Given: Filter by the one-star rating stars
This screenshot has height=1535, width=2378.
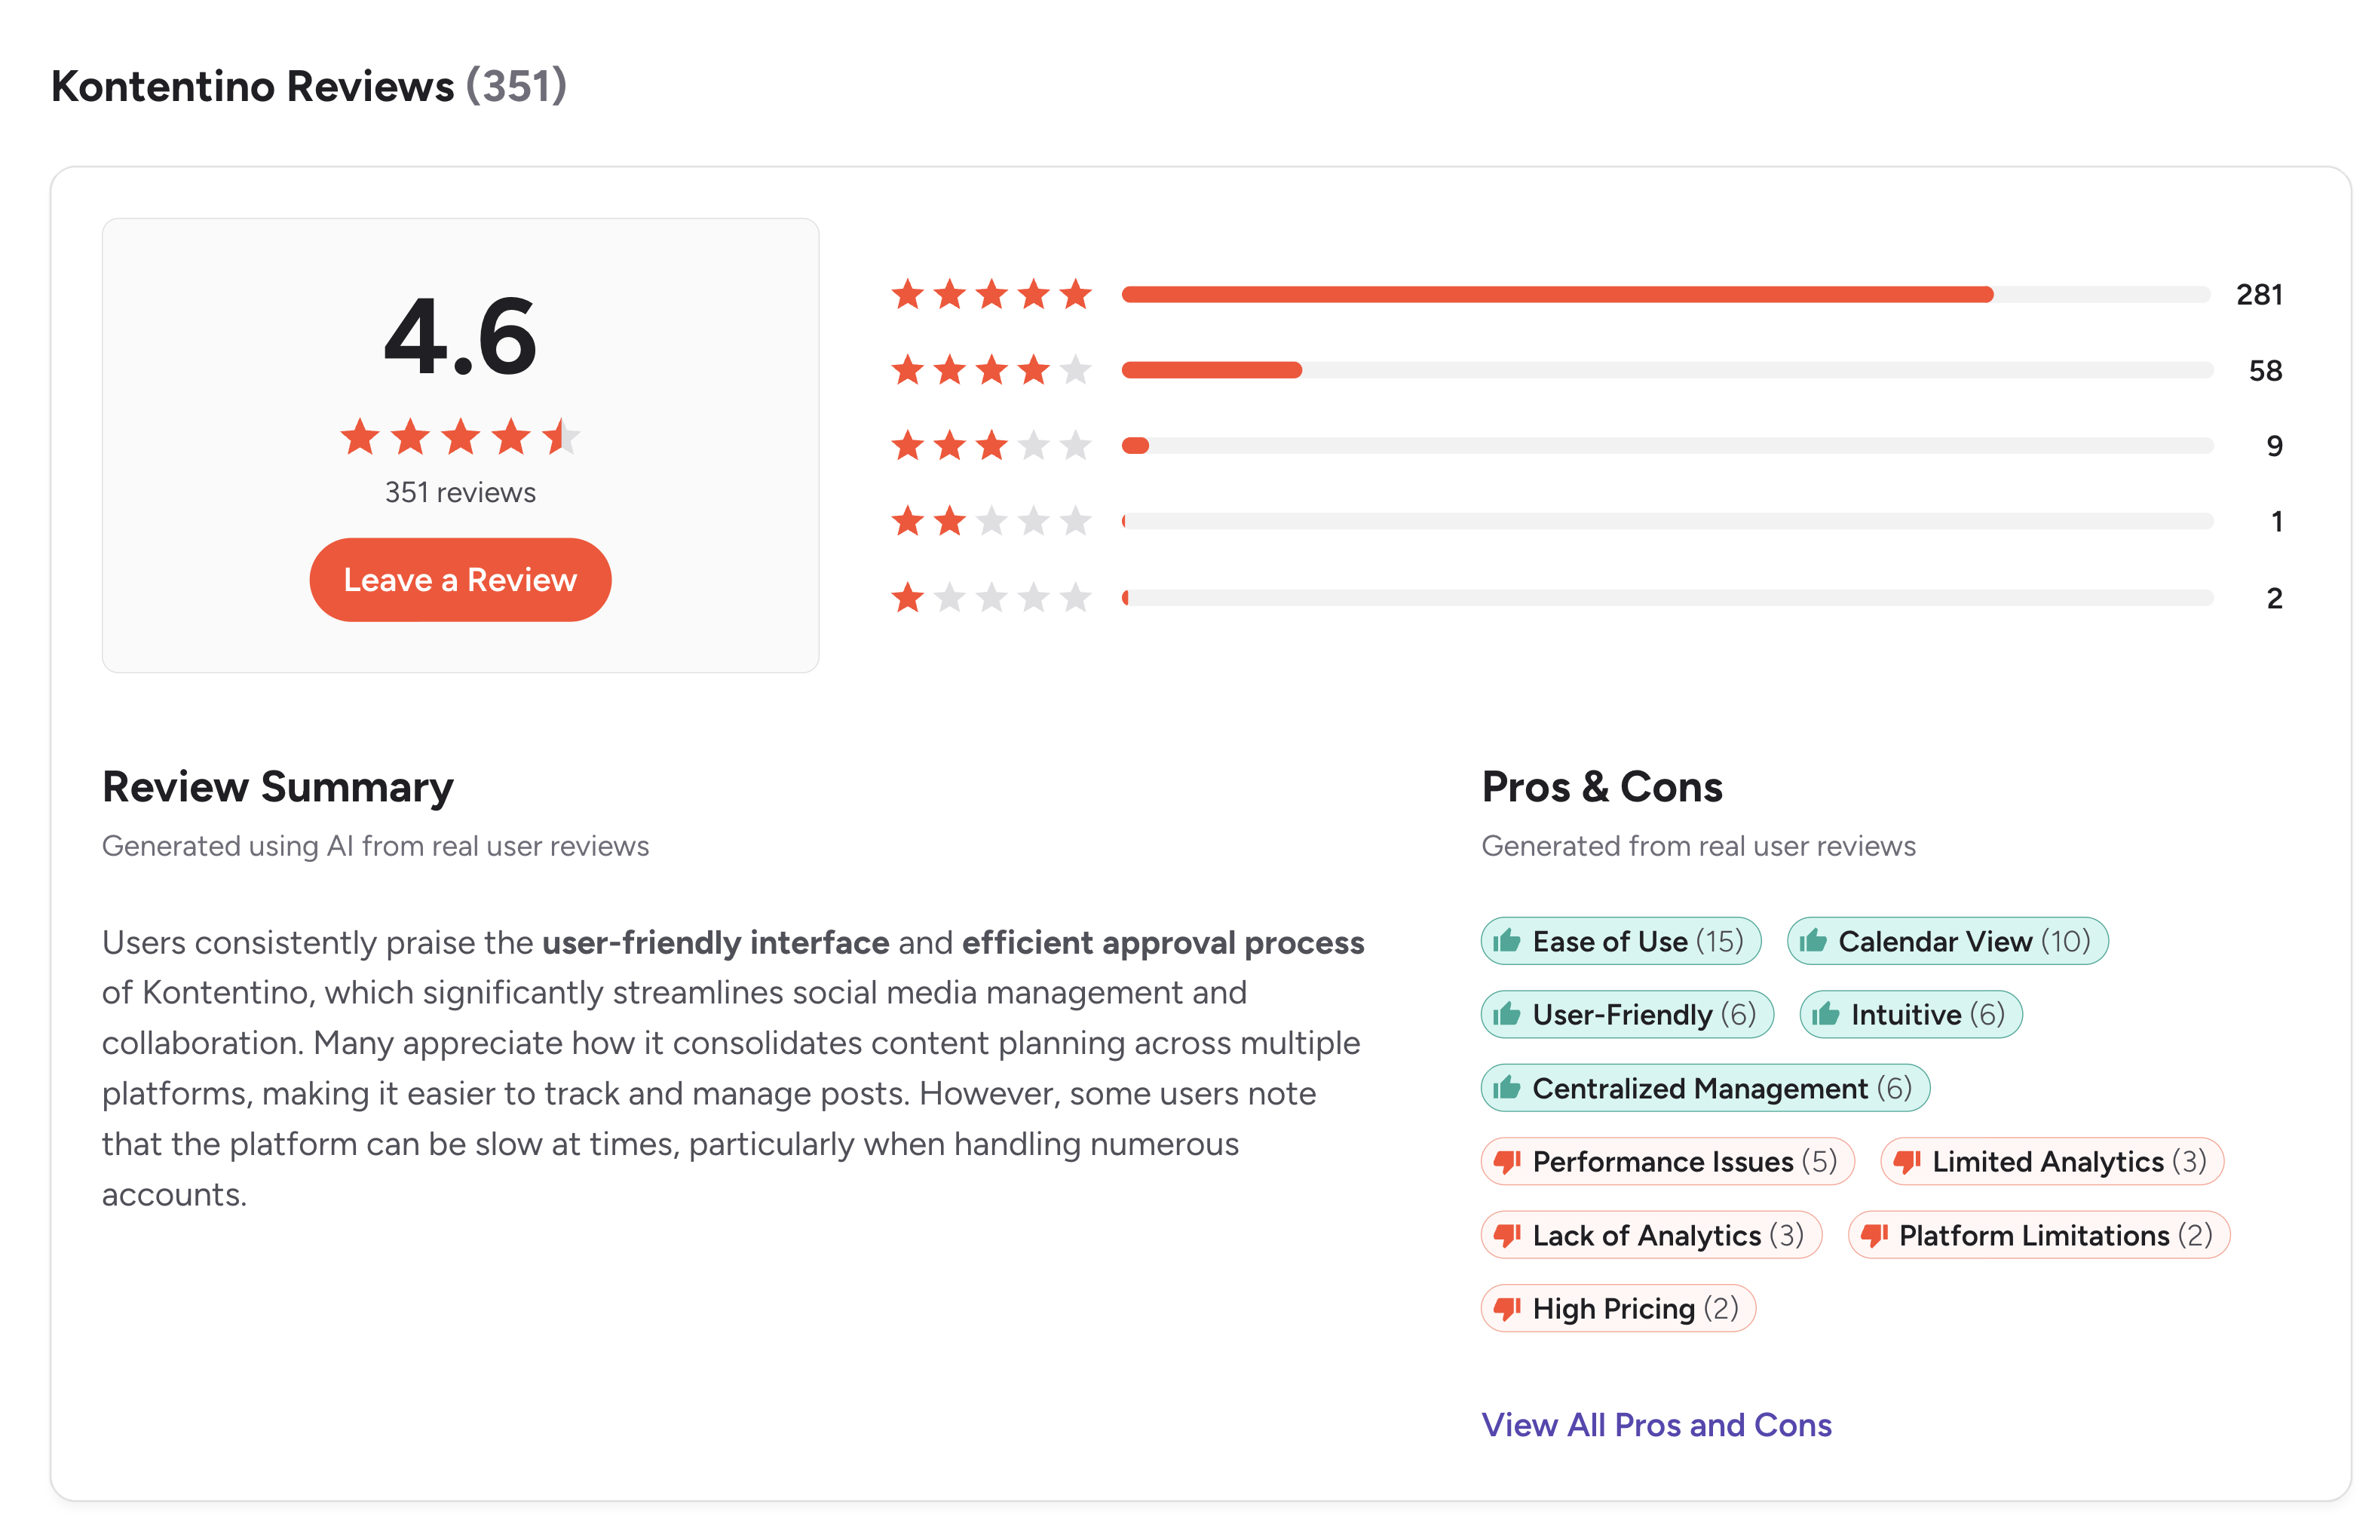Looking at the screenshot, I should pyautogui.click(x=991, y=597).
